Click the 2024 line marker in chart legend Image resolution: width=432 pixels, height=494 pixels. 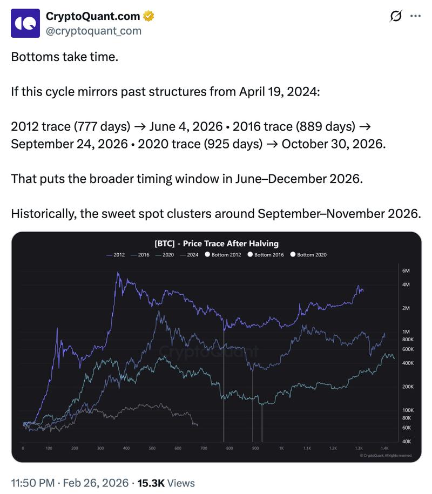(x=184, y=254)
